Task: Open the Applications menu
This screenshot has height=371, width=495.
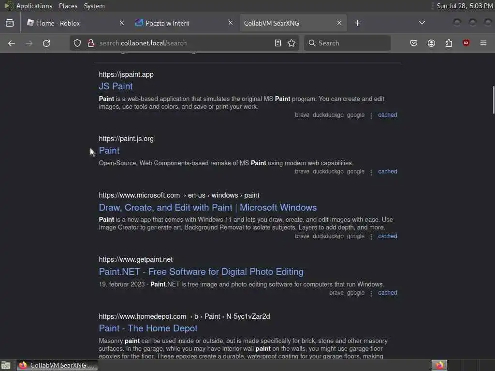Action: click(34, 6)
